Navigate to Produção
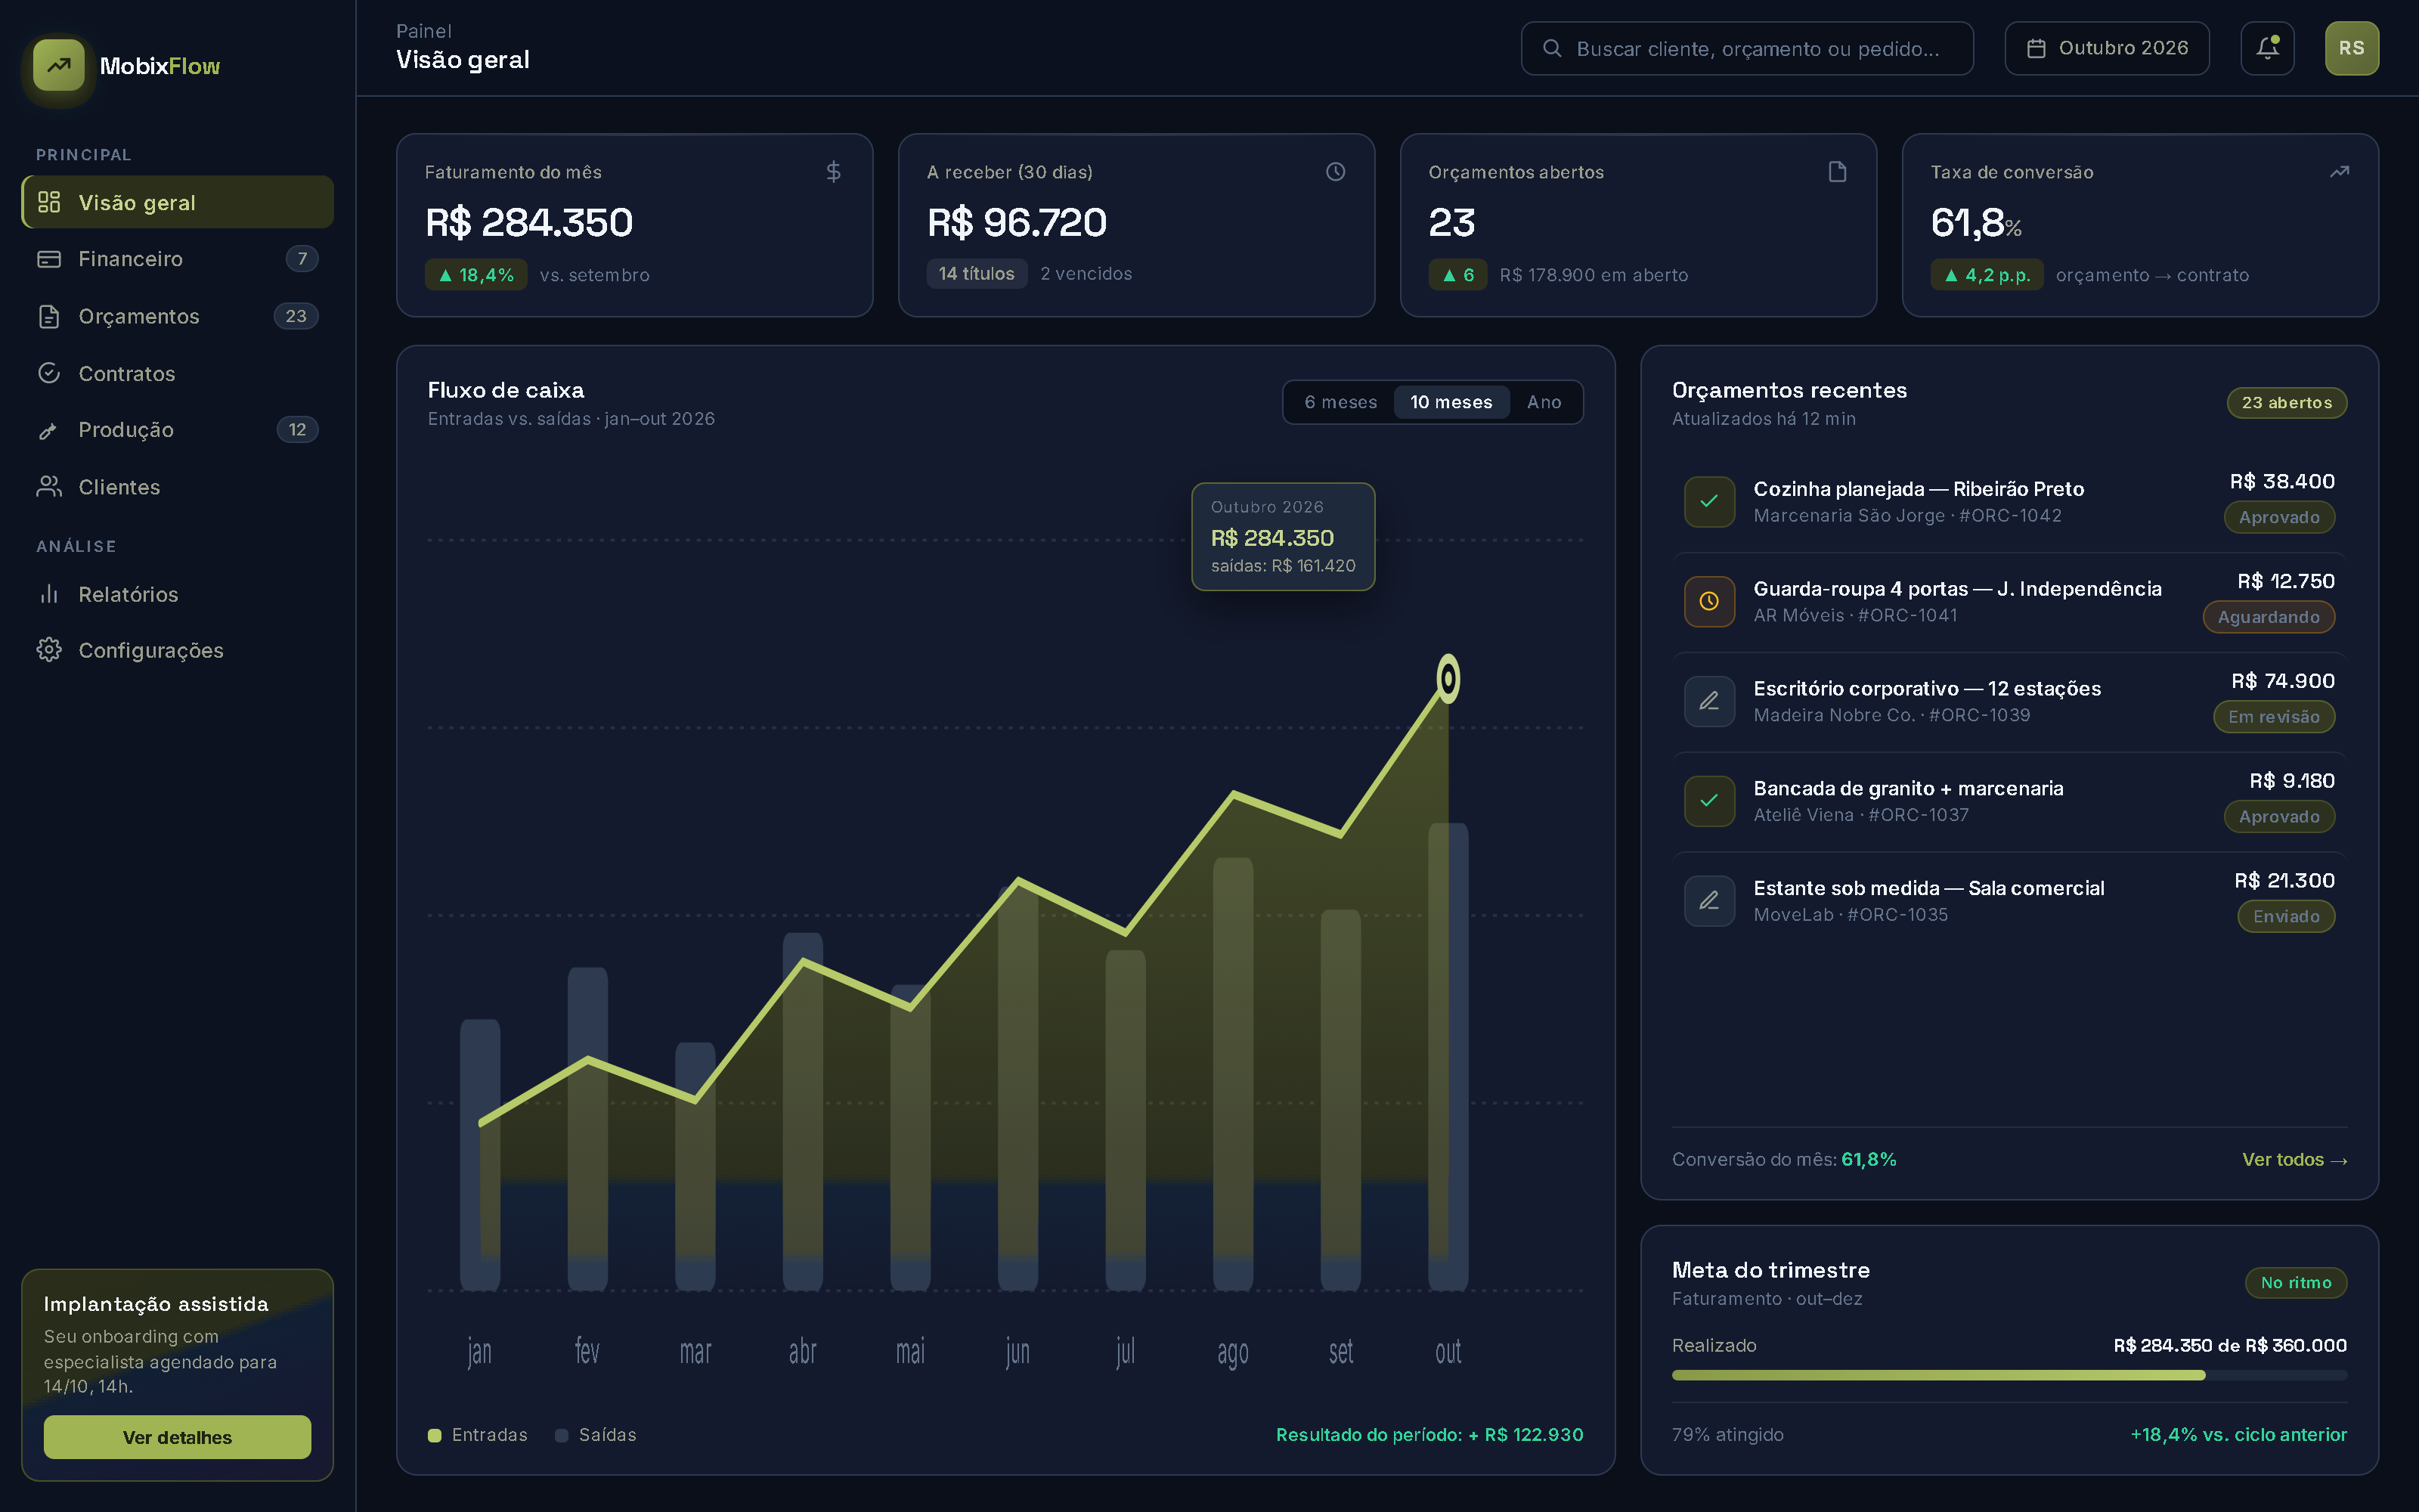 point(178,430)
